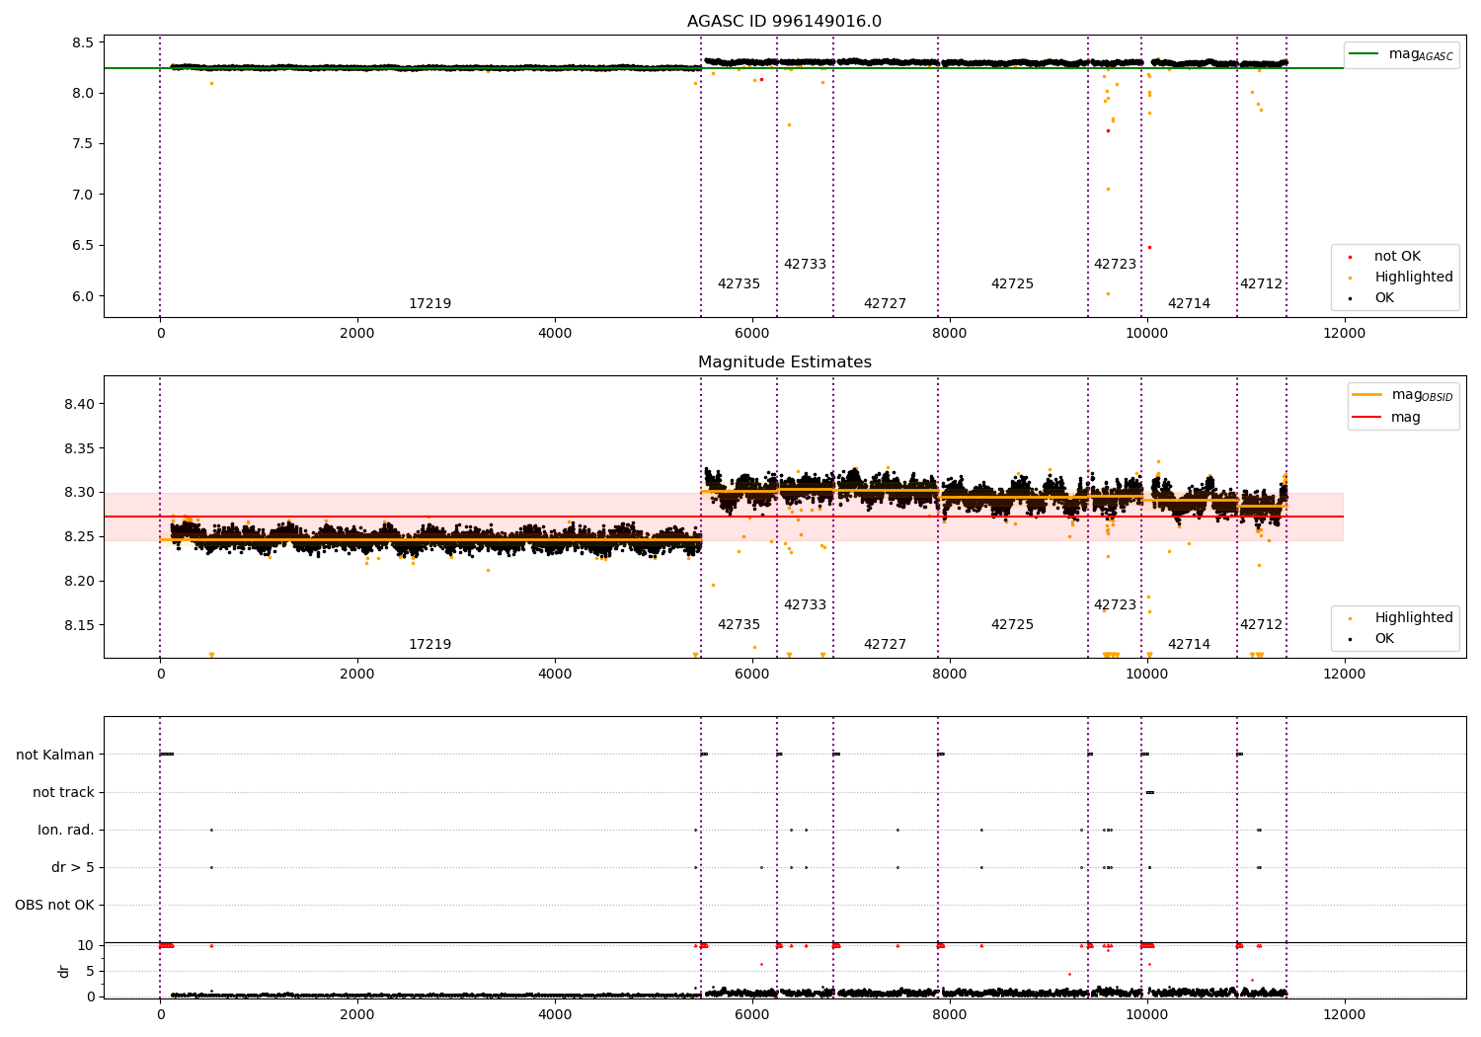Click x-tick '6000' under the middle plot
Image resolution: width=1481 pixels, height=1037 pixels.
752,675
